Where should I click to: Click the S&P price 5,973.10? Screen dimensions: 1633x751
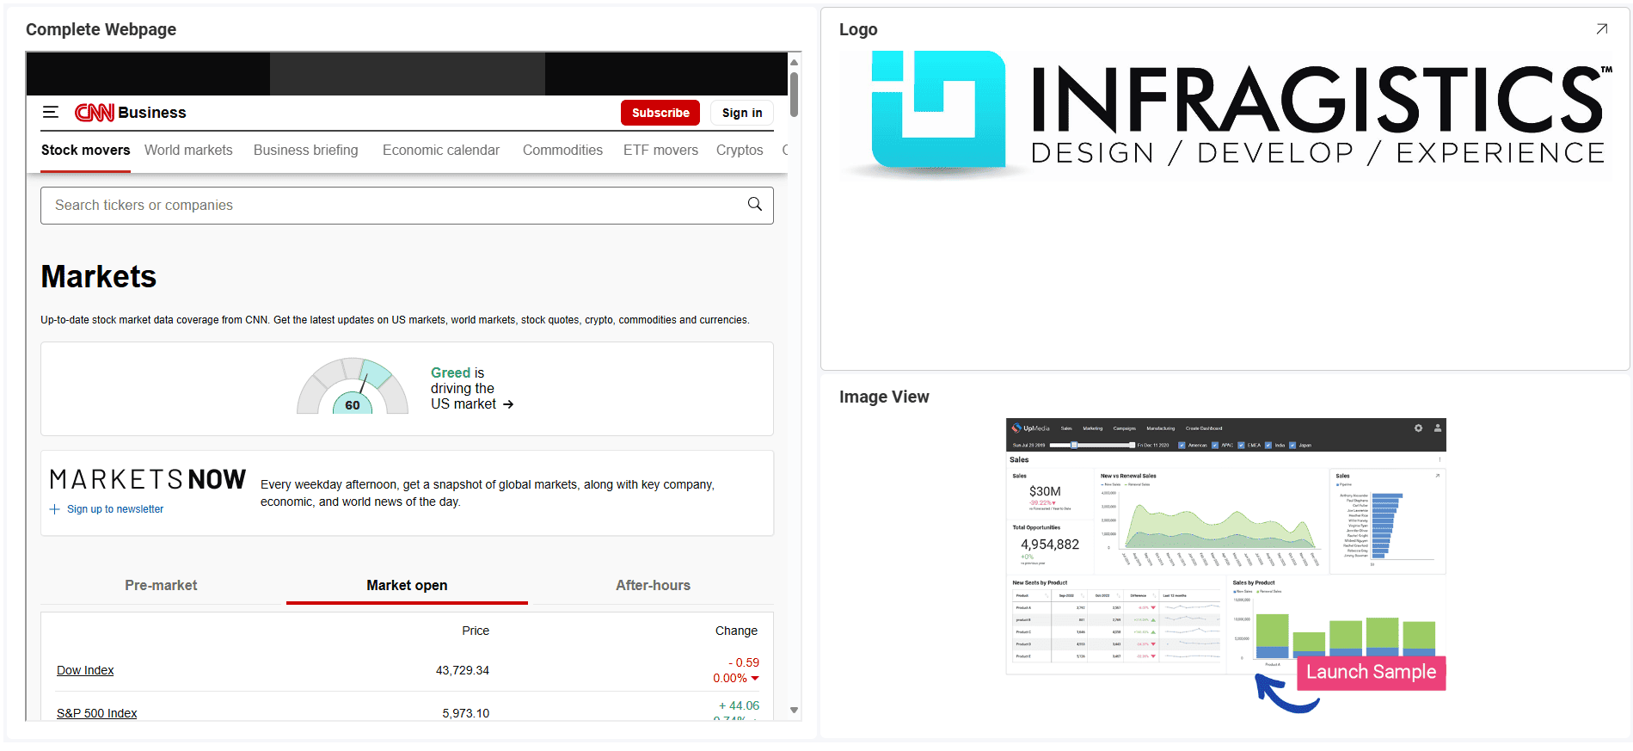coord(466,713)
